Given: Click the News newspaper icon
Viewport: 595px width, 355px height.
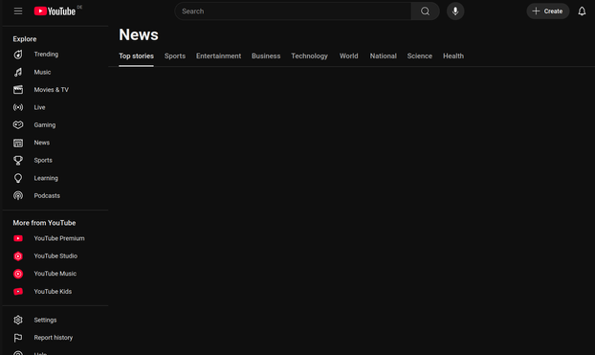Looking at the screenshot, I should pyautogui.click(x=18, y=143).
